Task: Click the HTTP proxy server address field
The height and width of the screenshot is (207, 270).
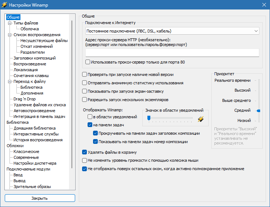Action: [x=172, y=53]
